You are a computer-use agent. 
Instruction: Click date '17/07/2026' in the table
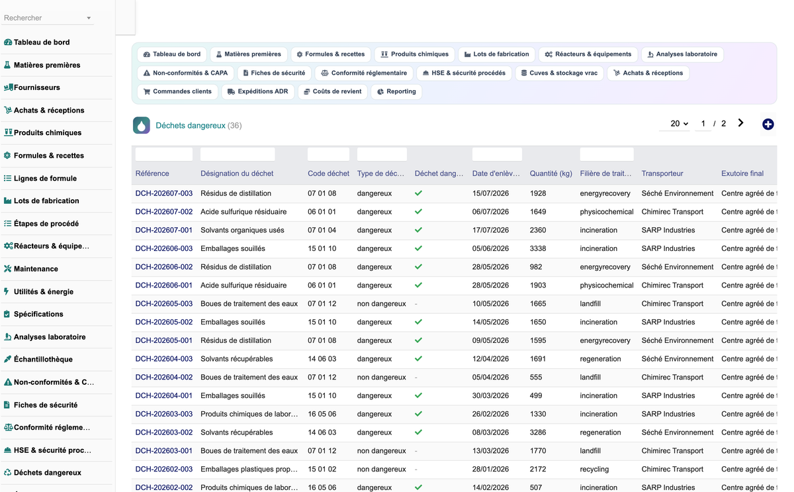click(490, 230)
